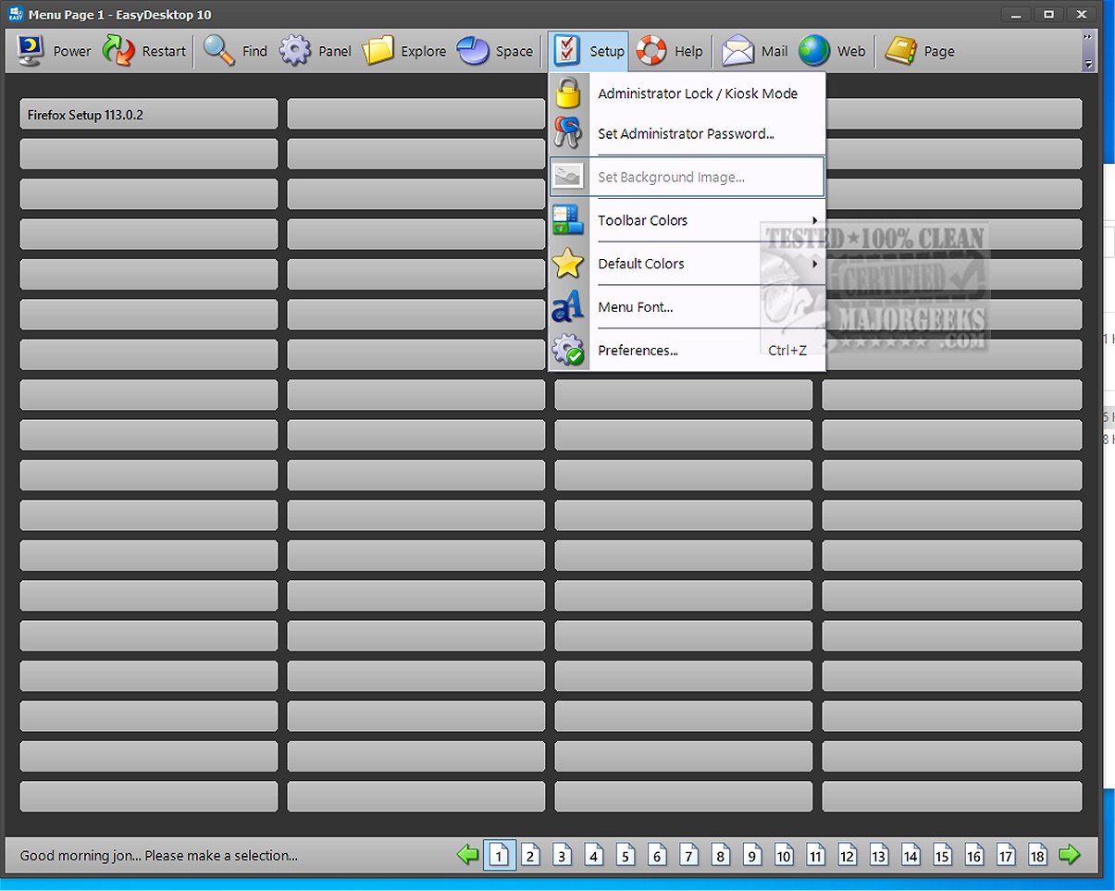Switch to page 1
Image resolution: width=1115 pixels, height=891 pixels.
pyautogui.click(x=499, y=856)
